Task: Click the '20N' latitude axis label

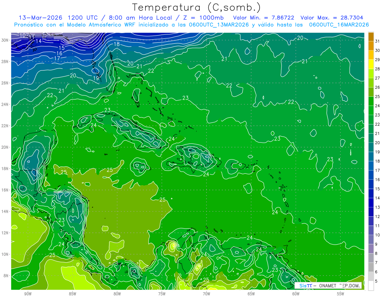Action: pos(5,147)
